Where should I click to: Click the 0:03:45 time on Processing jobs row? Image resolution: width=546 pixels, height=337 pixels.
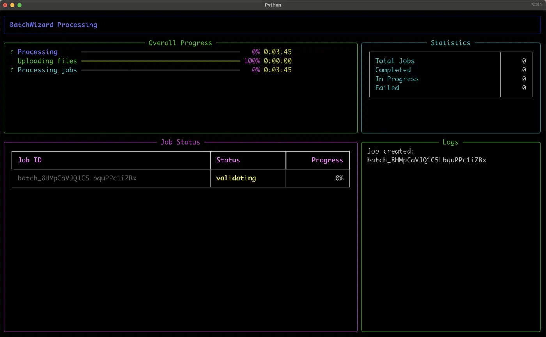(278, 70)
